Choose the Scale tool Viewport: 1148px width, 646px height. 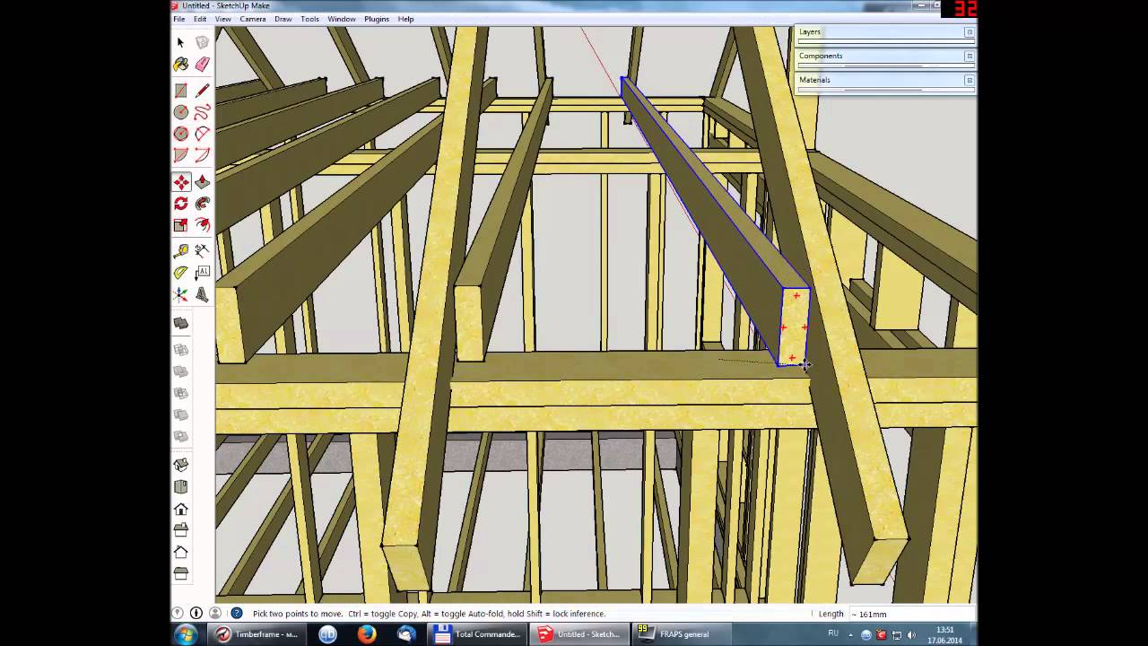(x=180, y=225)
